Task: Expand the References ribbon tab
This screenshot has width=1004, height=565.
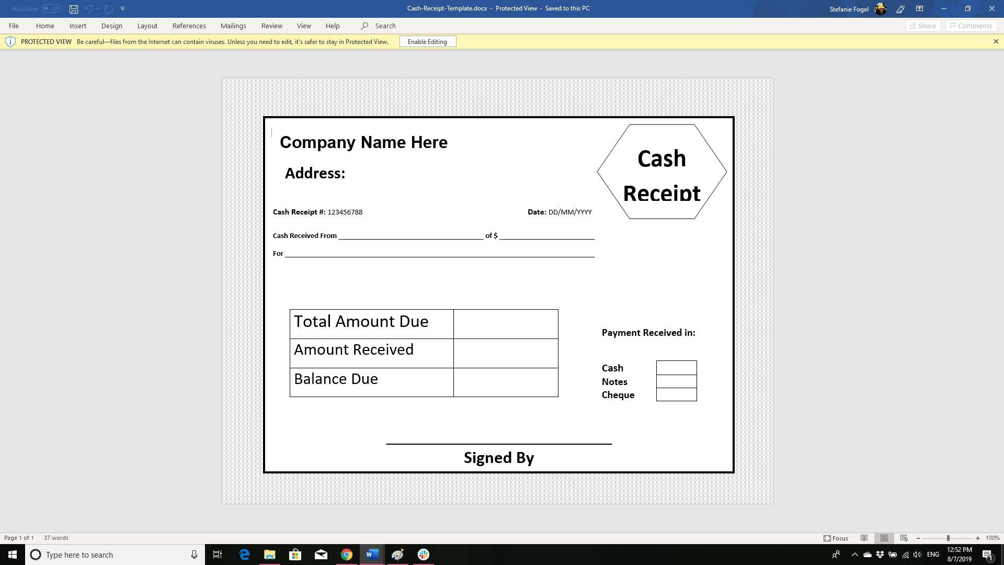Action: coord(188,26)
